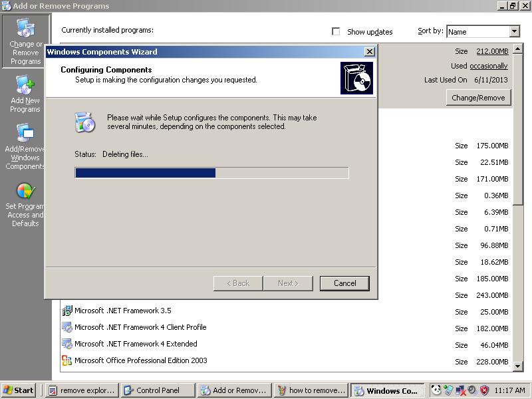The height and width of the screenshot is (399, 532).
Task: Toggle the Show updates checkbox
Action: click(x=336, y=31)
